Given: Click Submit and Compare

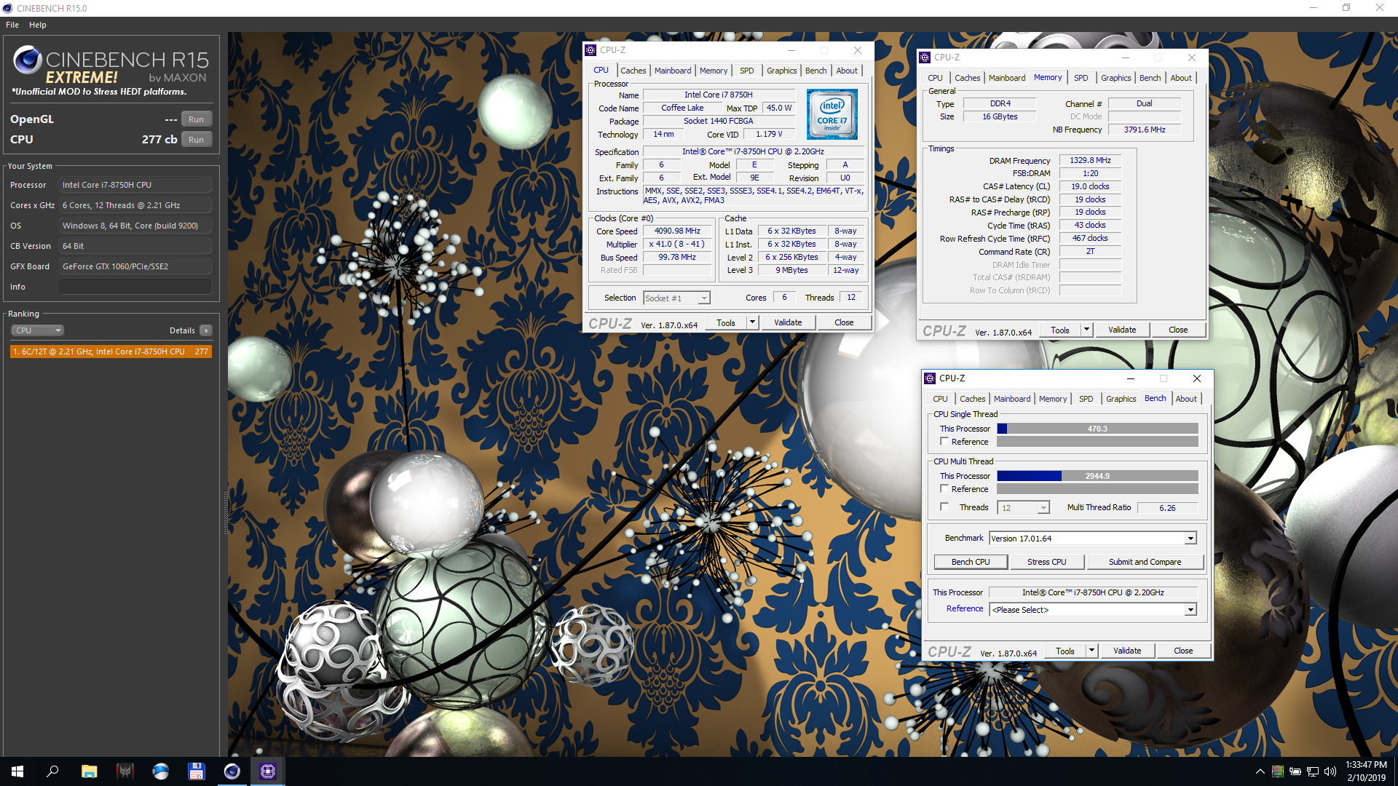Looking at the screenshot, I should 1145,562.
